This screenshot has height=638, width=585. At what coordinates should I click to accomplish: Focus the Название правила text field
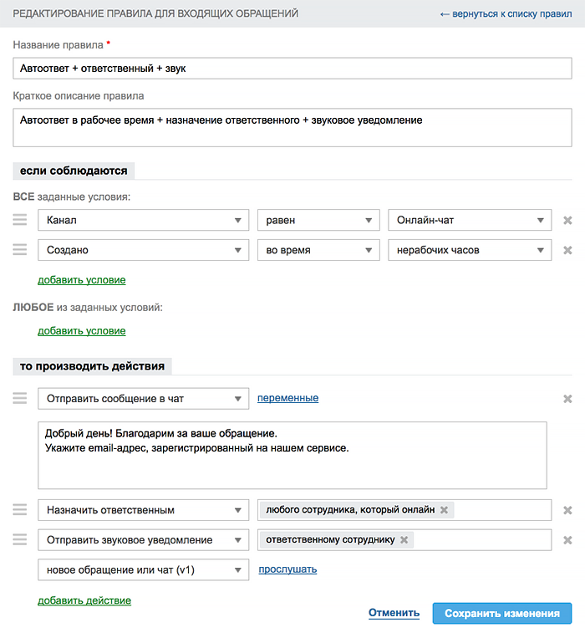[x=292, y=69]
